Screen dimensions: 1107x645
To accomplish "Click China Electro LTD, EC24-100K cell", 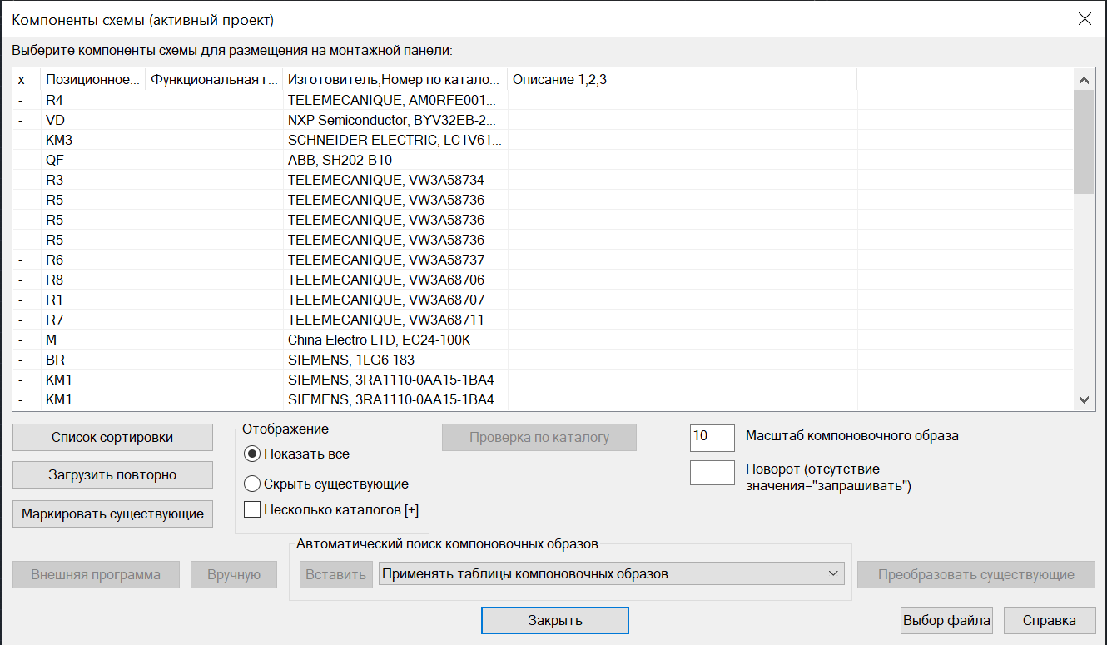I will pos(395,340).
